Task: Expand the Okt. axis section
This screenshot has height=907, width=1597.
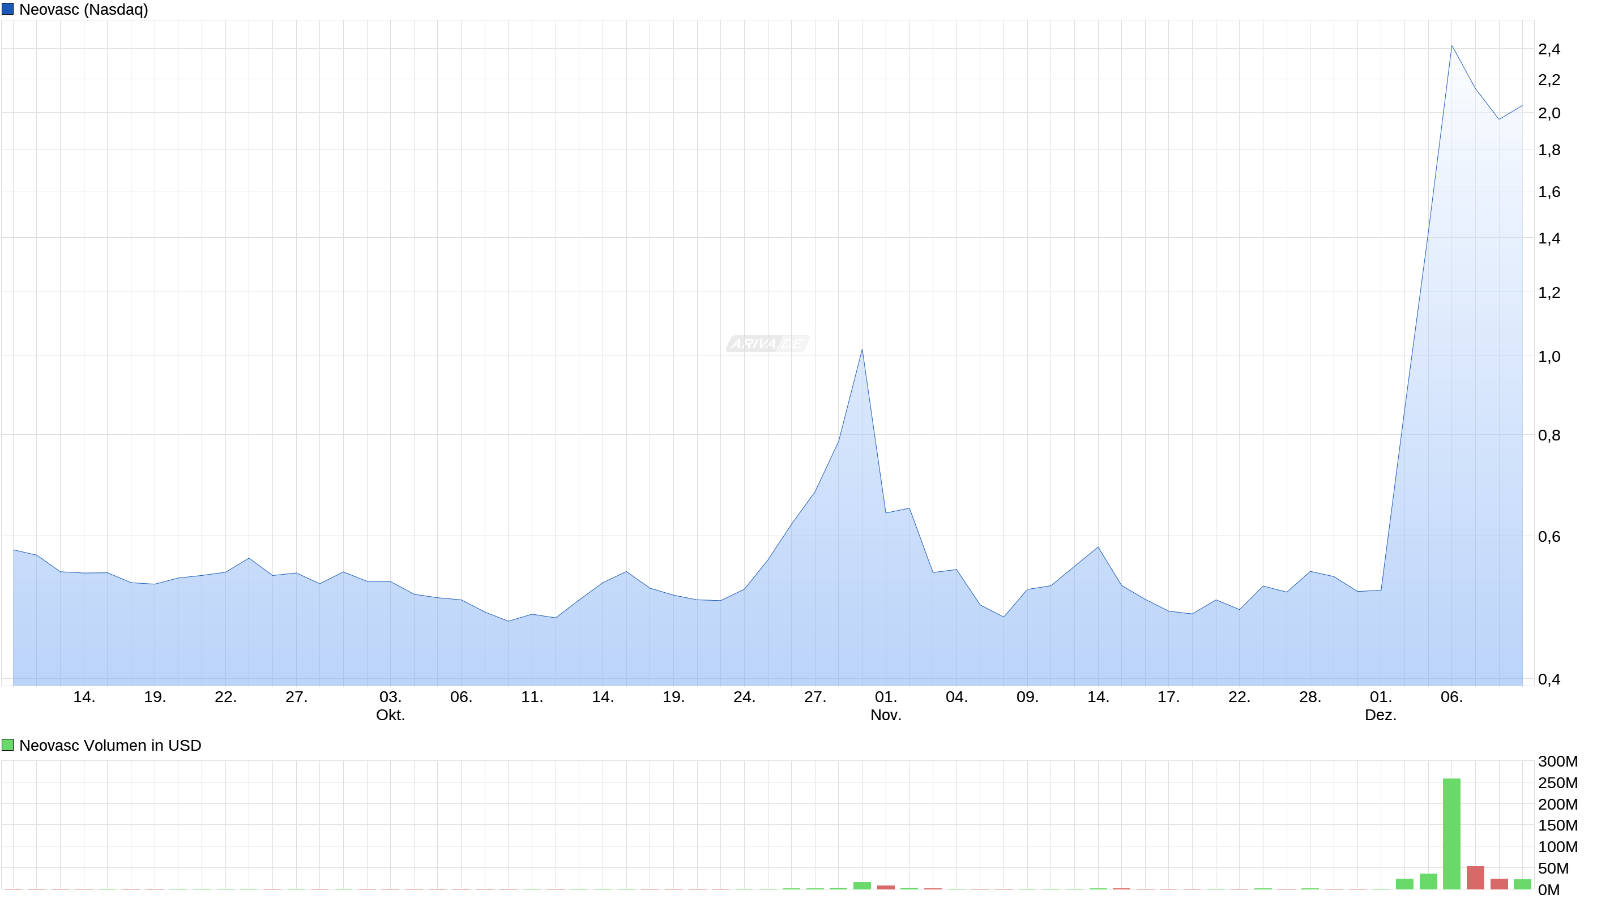Action: click(x=391, y=716)
